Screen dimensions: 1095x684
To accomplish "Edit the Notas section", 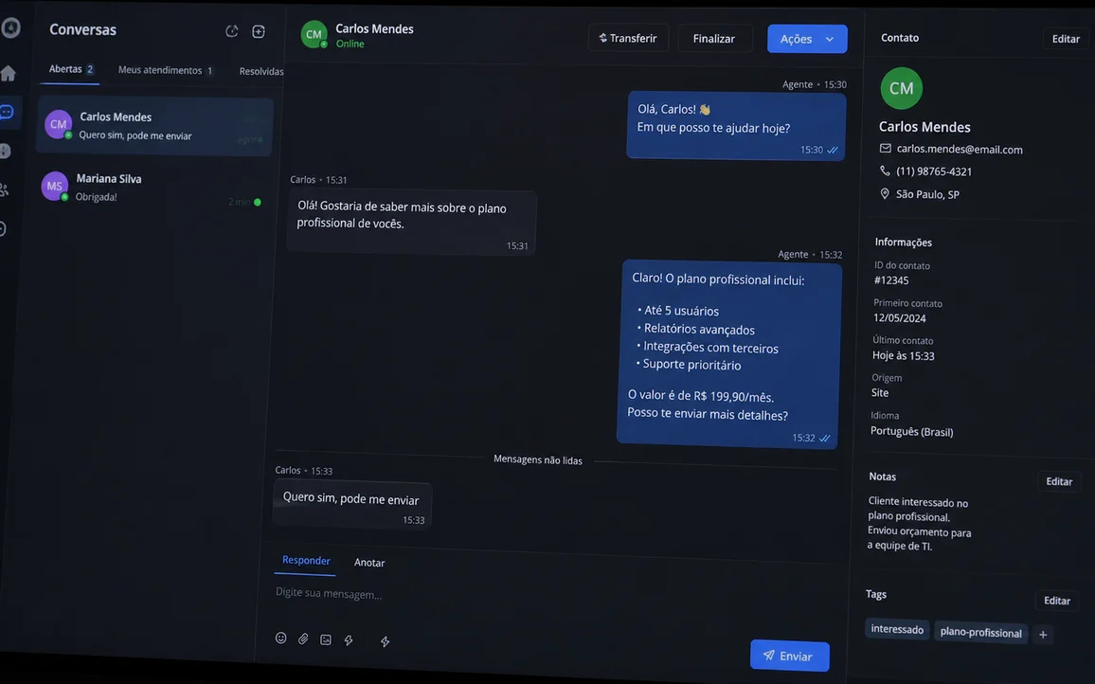I will pos(1059,481).
